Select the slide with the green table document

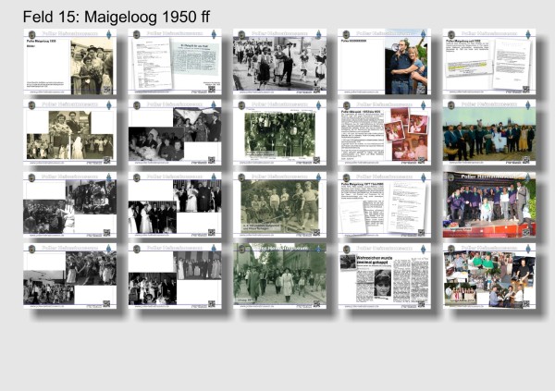pyautogui.click(x=175, y=62)
